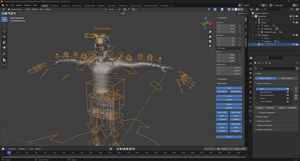The width and height of the screenshot is (300, 161).
Task: Toggle the Torso rig layer button
Action: point(229,96)
